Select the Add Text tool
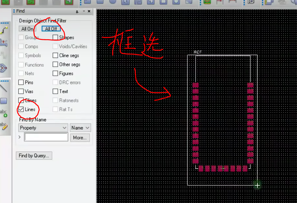 click(3, 113)
